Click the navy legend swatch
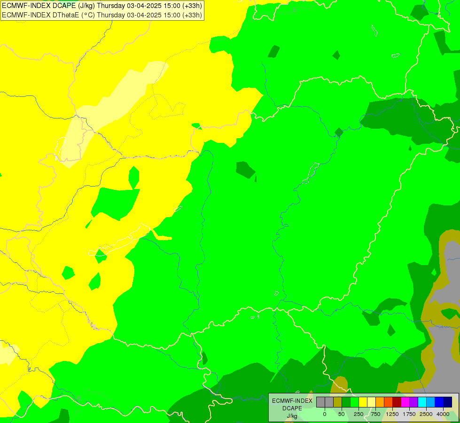This screenshot has height=423, width=460. (448, 402)
